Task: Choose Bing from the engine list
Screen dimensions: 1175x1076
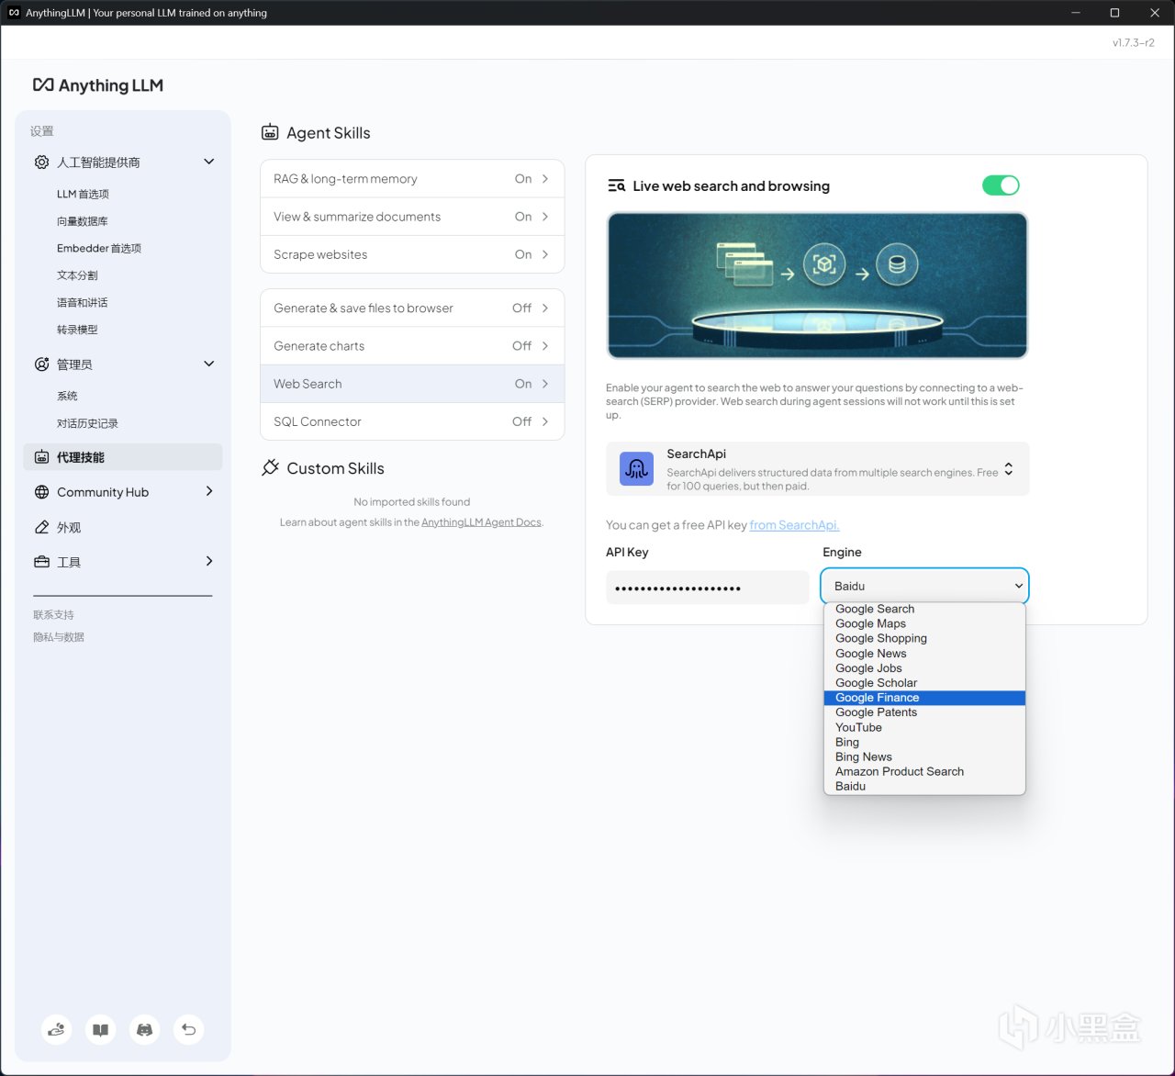Action: click(924, 742)
